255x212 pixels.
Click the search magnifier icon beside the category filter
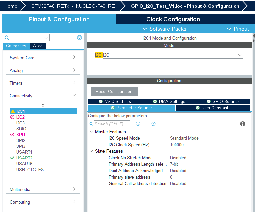tap(7, 38)
